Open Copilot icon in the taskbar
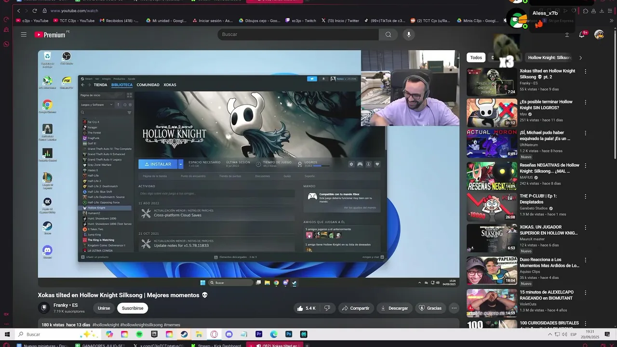Screen dimensions: 617x347 click(109, 334)
